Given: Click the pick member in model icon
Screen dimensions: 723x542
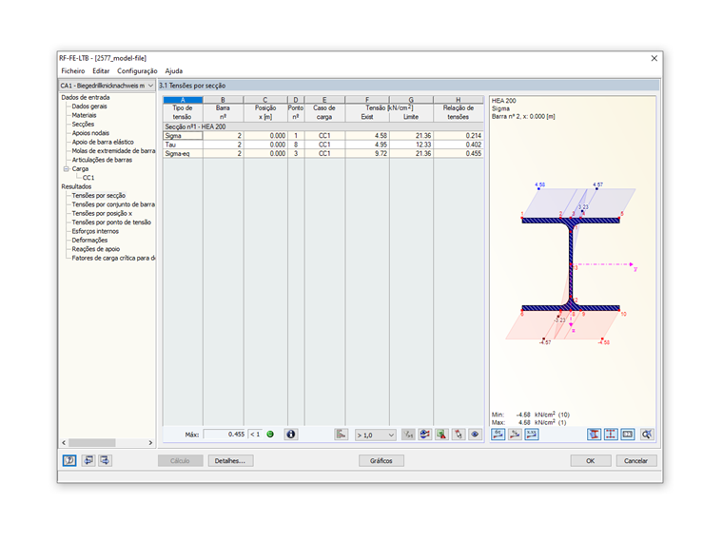Looking at the screenshot, I should 459,435.
